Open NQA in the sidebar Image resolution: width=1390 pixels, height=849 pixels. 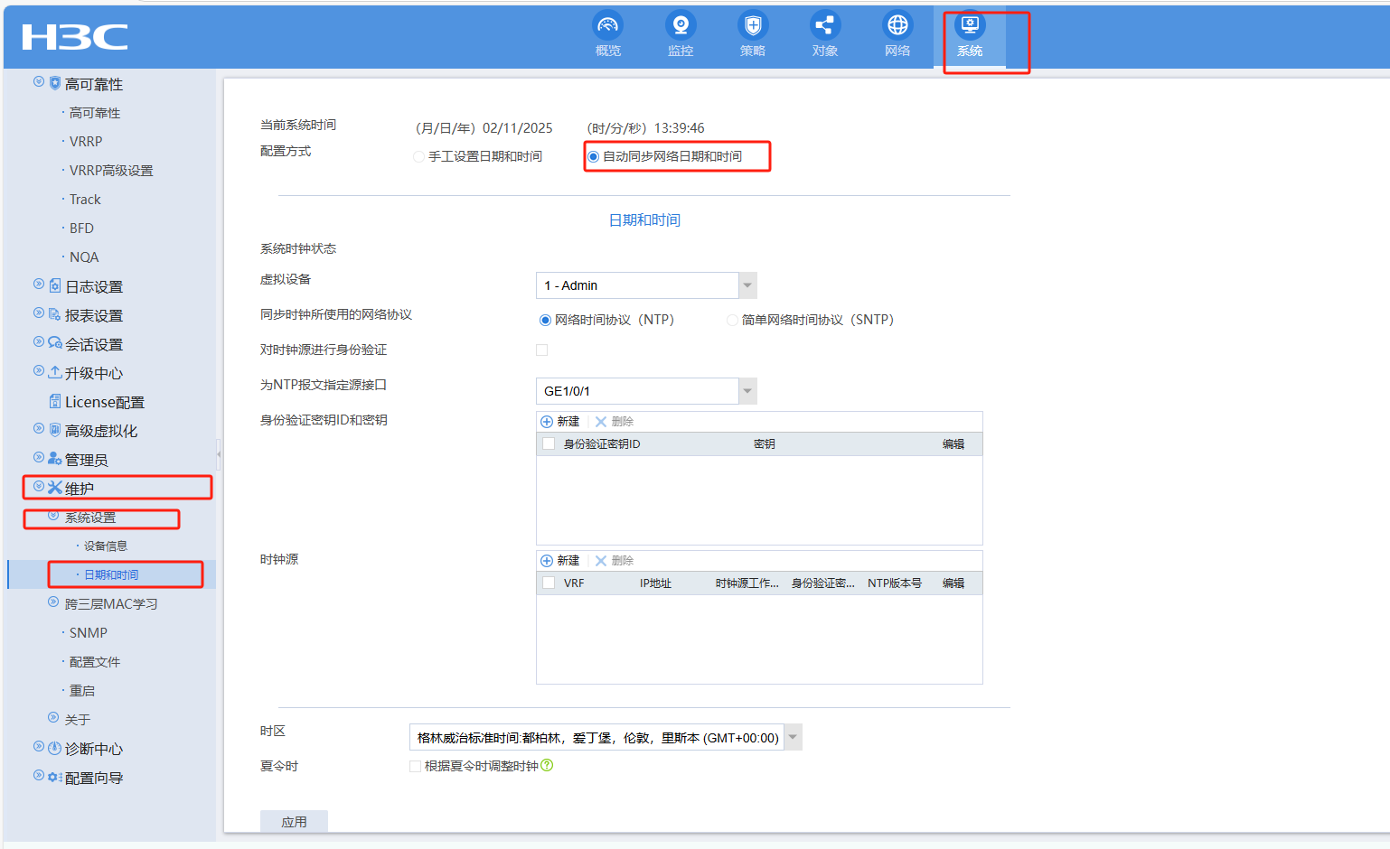(x=84, y=257)
